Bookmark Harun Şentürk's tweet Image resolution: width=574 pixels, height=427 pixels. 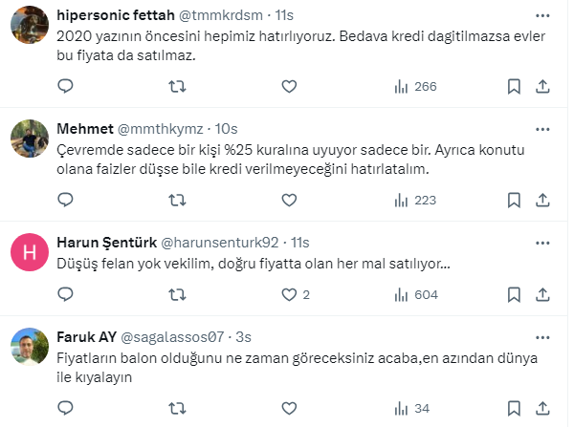click(514, 294)
